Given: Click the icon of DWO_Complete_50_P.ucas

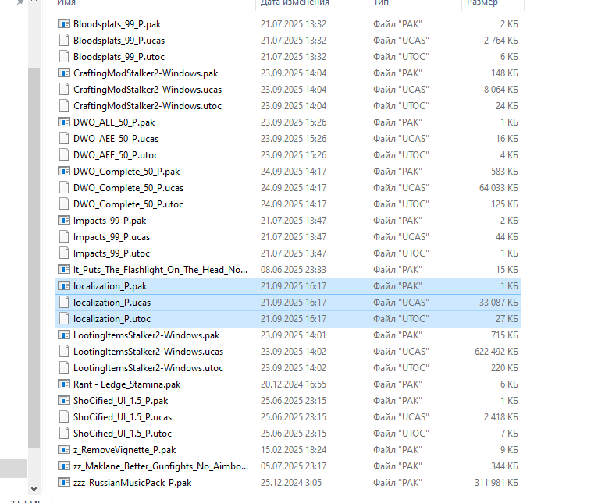Looking at the screenshot, I should pyautogui.click(x=64, y=187).
